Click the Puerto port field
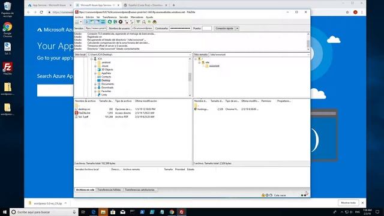384x216 pixels. pos(206,28)
